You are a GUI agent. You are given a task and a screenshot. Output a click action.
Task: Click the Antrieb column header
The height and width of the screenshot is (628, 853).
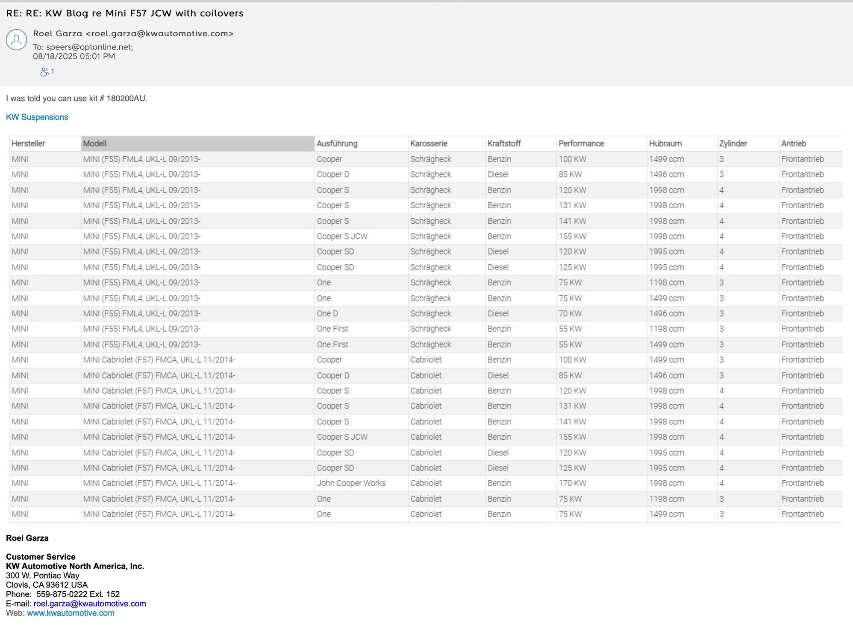794,143
